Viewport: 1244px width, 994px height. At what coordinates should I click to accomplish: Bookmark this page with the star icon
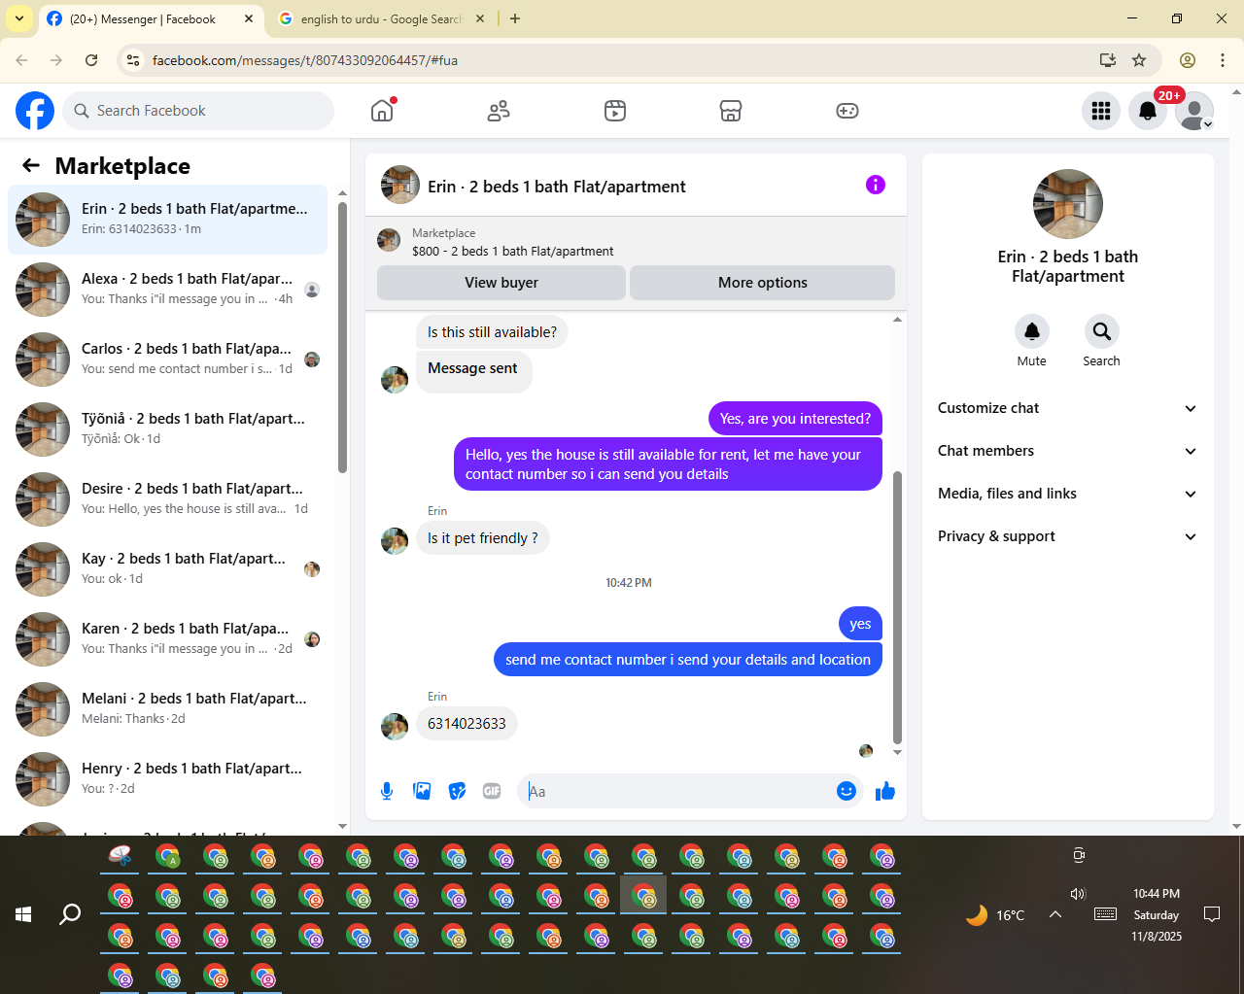[1139, 60]
